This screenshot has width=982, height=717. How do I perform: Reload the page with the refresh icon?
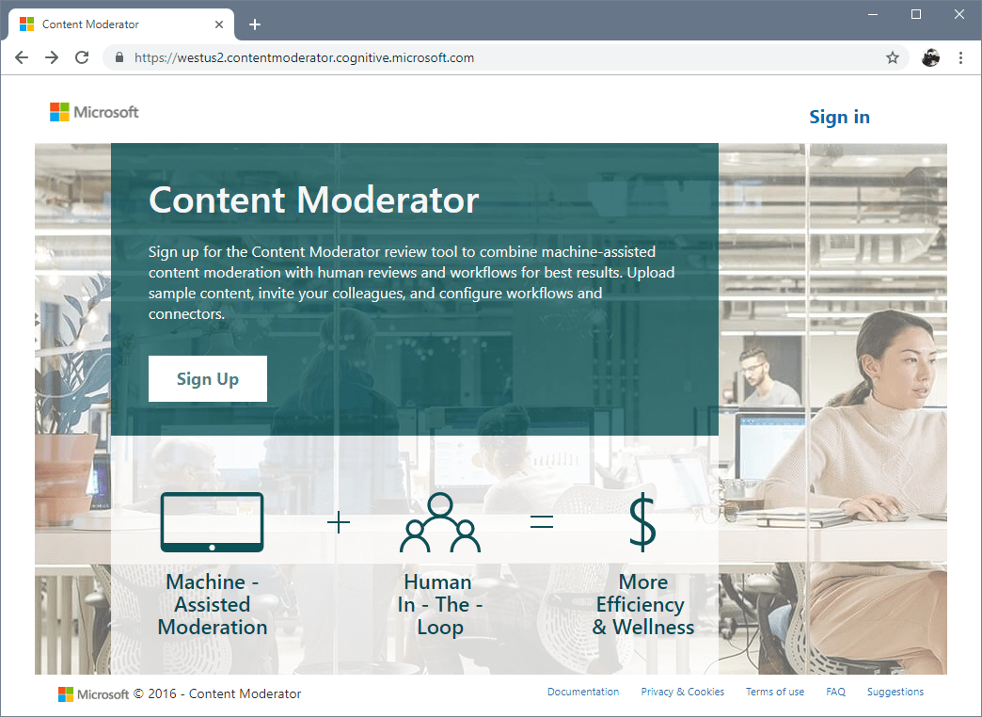(x=82, y=57)
